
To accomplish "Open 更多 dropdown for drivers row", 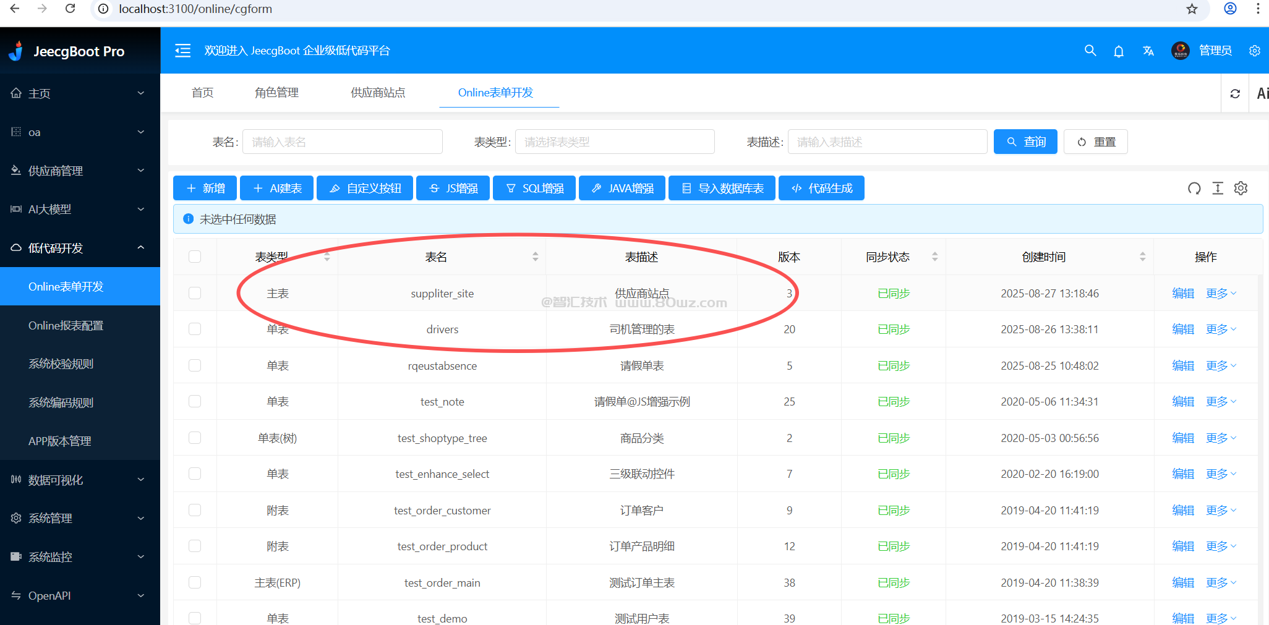I will 1221,329.
